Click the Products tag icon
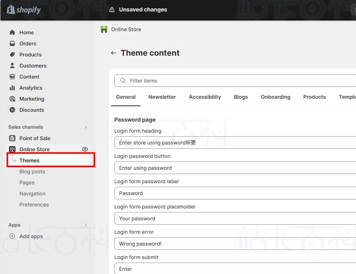Screen dimensions: 356x274 [12, 54]
